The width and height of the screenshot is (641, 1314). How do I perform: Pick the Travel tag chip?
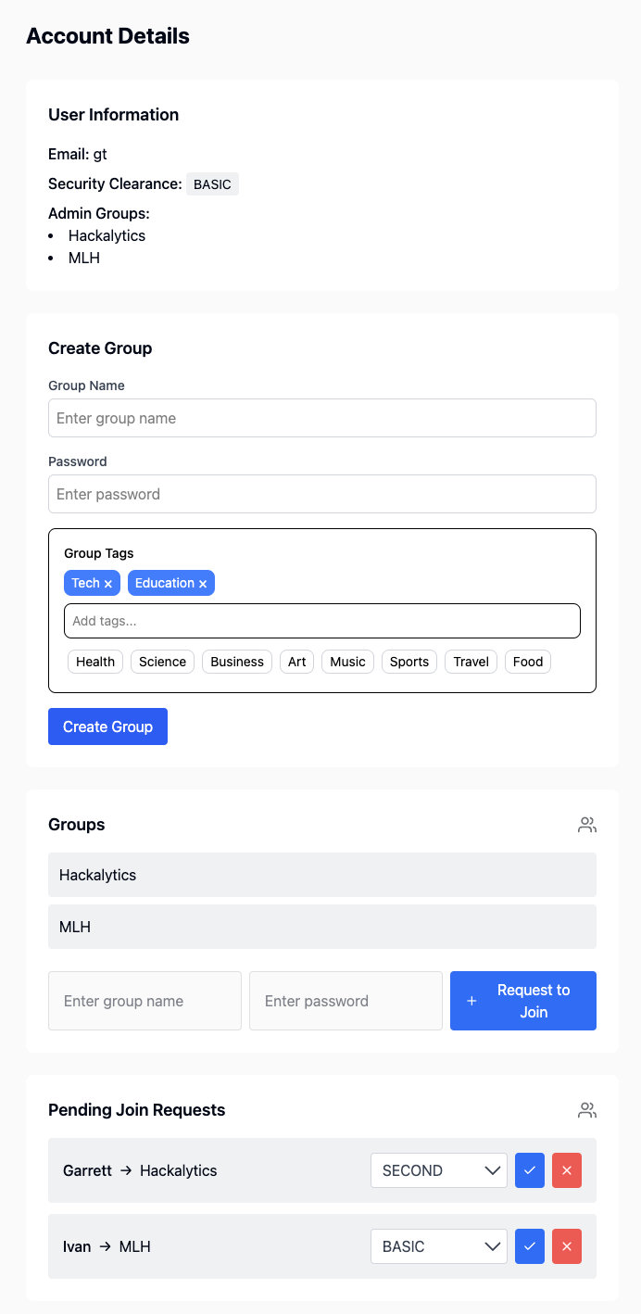(471, 662)
